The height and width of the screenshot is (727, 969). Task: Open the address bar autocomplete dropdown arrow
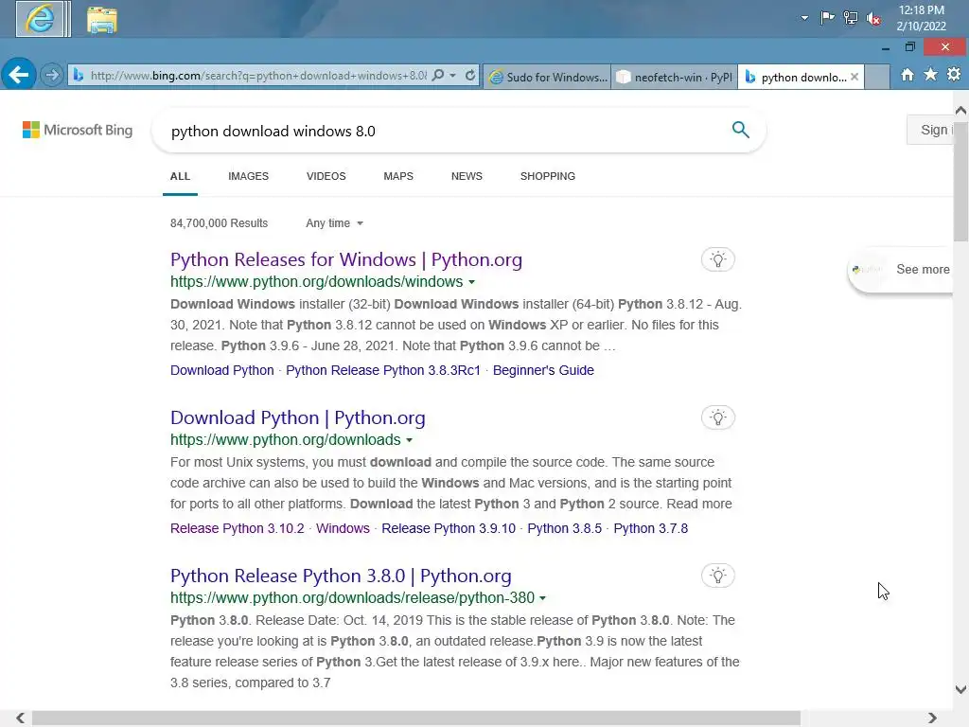coord(453,76)
